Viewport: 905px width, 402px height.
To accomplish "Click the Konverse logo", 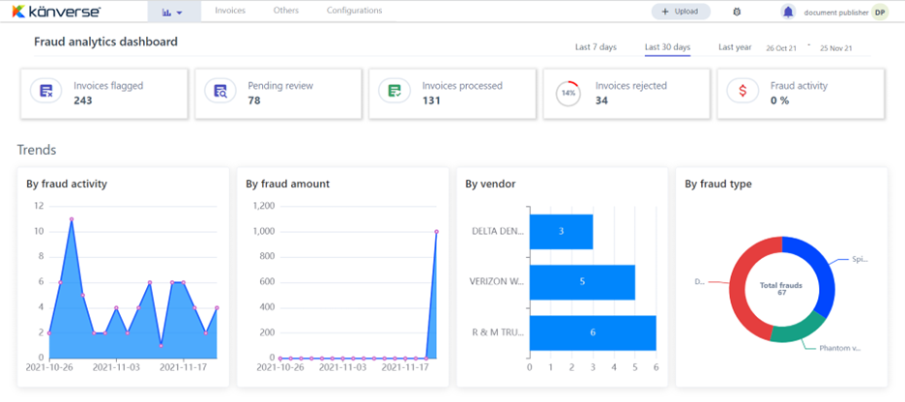I will click(x=56, y=11).
